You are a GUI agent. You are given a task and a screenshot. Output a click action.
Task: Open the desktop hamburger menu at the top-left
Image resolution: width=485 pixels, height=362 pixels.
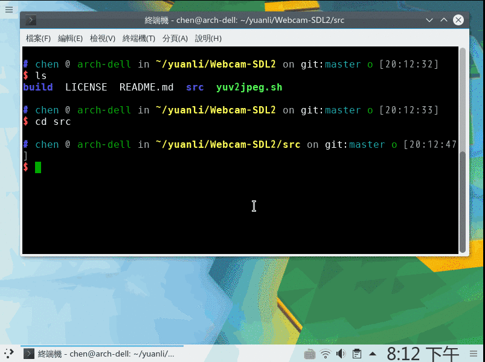[x=9, y=10]
